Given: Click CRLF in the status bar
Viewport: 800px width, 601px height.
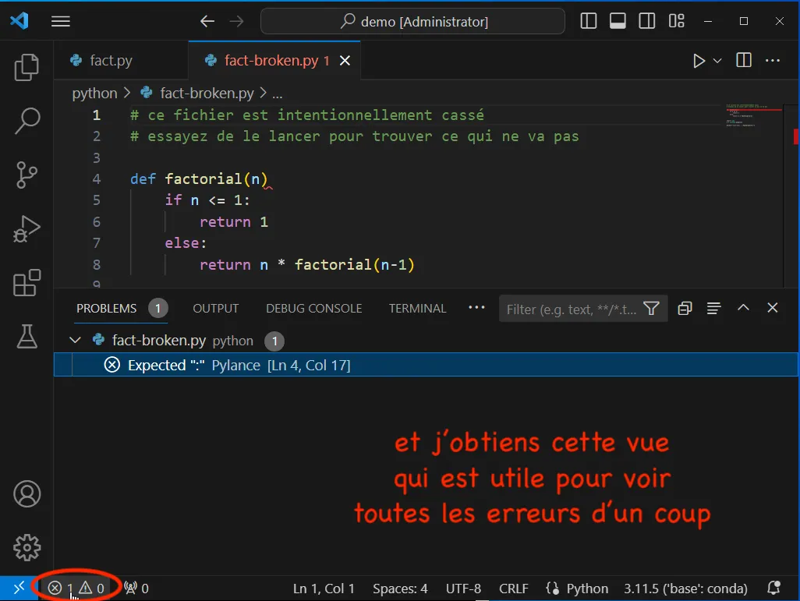Looking at the screenshot, I should click(513, 588).
